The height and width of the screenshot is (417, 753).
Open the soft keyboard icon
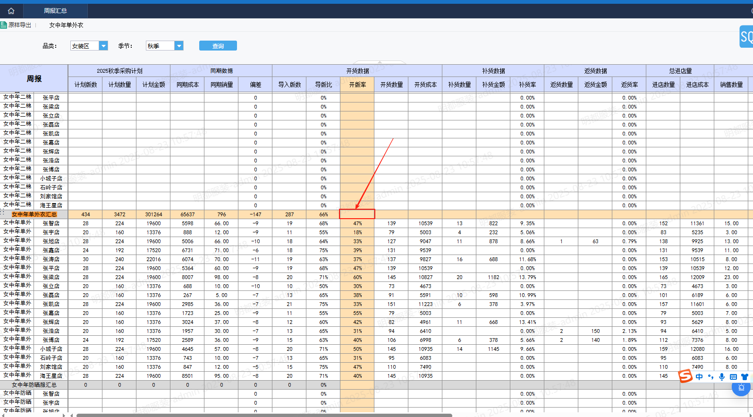733,377
